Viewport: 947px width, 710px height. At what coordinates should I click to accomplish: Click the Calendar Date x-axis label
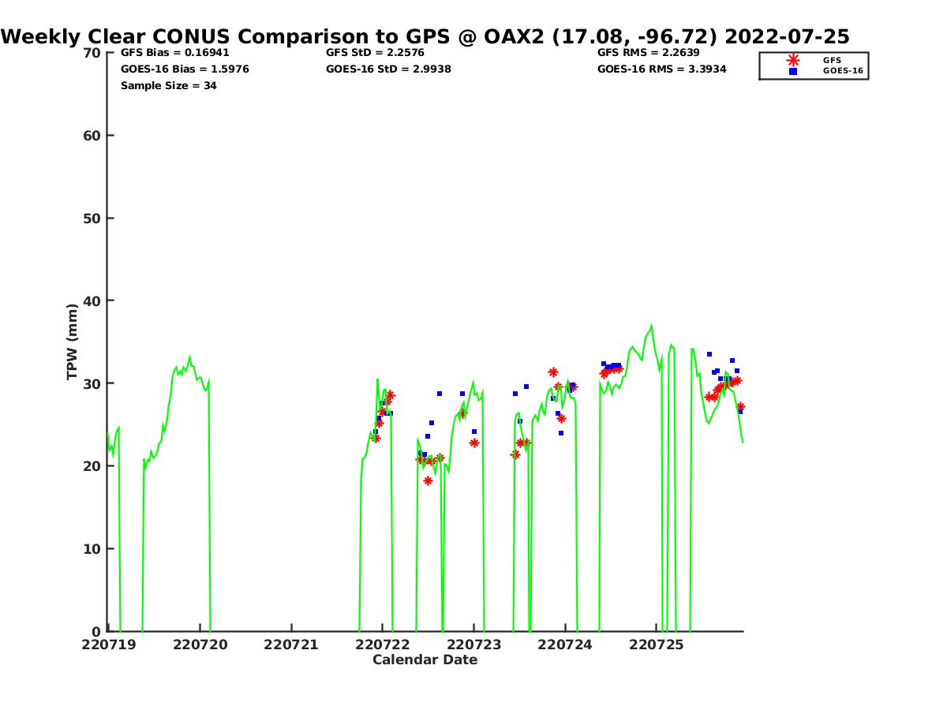coord(425,660)
